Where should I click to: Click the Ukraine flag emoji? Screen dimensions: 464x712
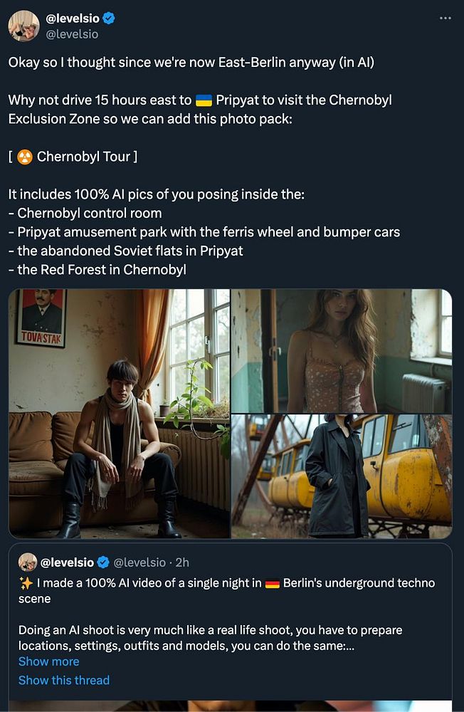click(204, 100)
